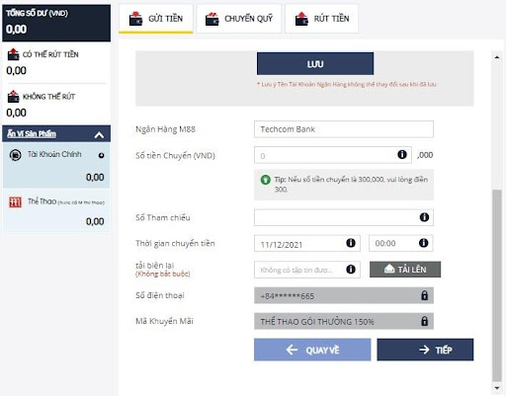Select Tài Khoản Chính radio button

tap(102, 155)
